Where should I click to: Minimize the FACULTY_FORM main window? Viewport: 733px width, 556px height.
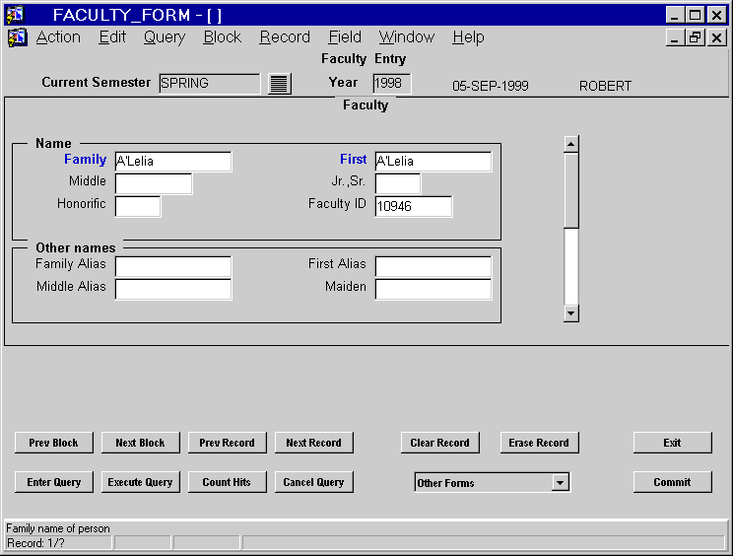point(674,15)
